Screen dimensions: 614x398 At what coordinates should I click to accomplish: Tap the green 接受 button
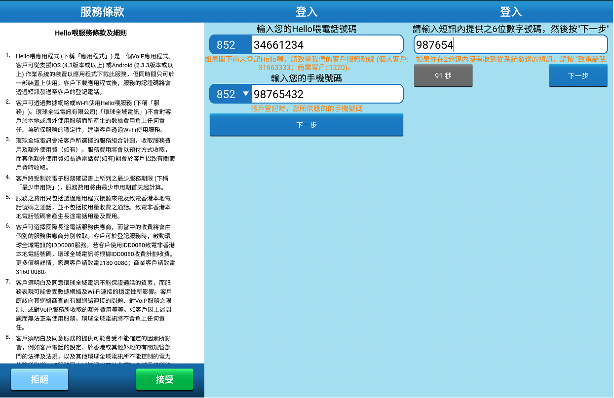(x=164, y=379)
